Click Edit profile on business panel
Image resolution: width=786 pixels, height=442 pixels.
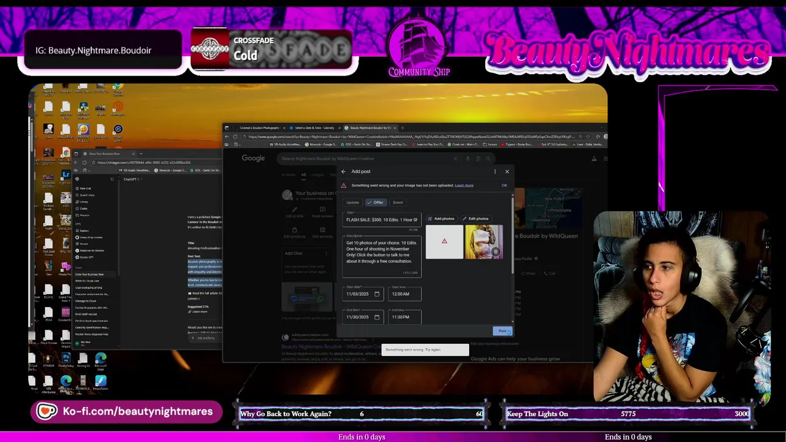click(294, 212)
